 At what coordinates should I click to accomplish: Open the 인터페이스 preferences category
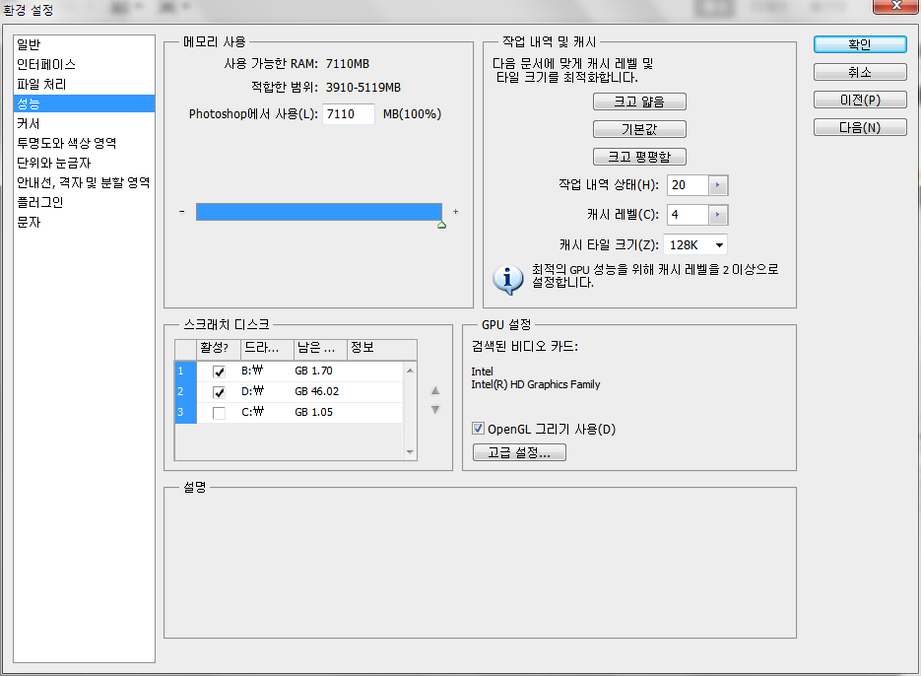pos(84,64)
